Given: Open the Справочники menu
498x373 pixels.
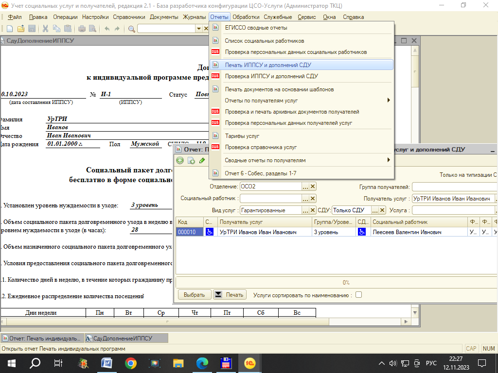Looking at the screenshot, I should coord(129,17).
